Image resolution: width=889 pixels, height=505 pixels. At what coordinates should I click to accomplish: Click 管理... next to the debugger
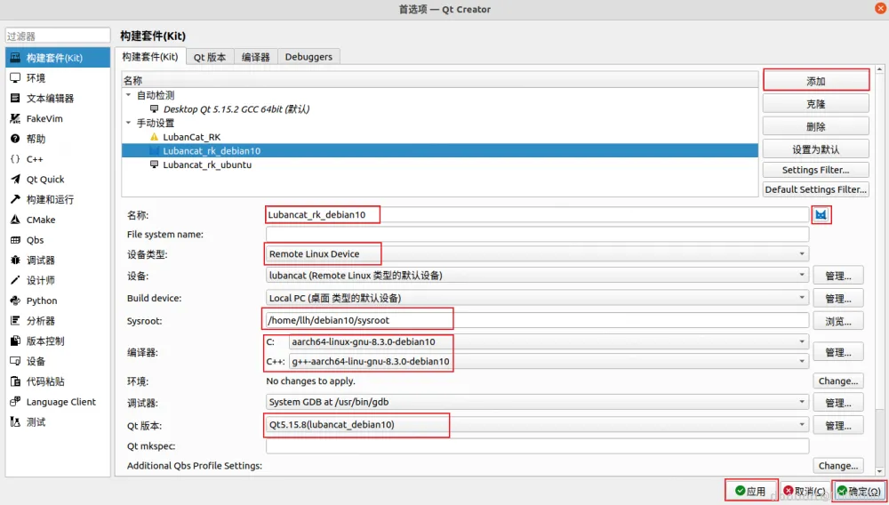(838, 403)
